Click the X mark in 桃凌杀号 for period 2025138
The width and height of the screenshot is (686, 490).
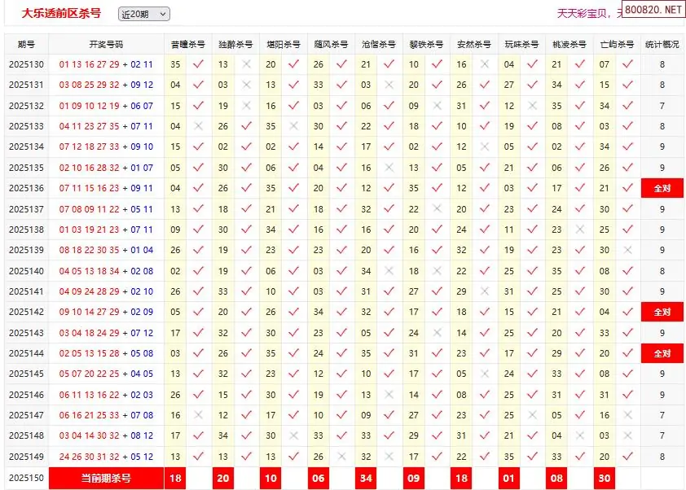coord(580,230)
